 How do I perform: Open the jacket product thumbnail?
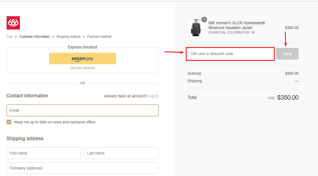[x=196, y=28]
